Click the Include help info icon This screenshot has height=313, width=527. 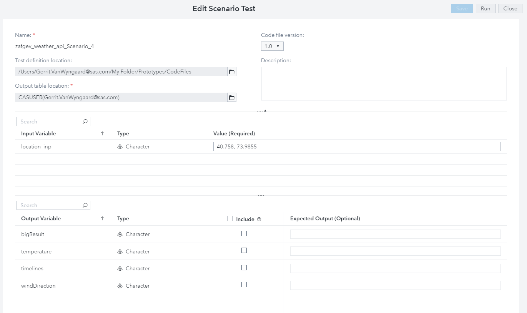[x=259, y=219]
